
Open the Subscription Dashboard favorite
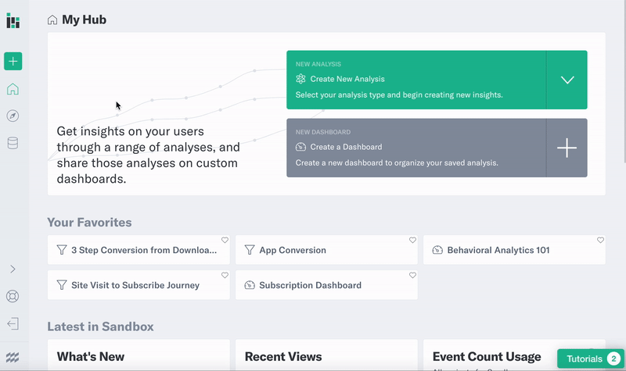(326, 285)
